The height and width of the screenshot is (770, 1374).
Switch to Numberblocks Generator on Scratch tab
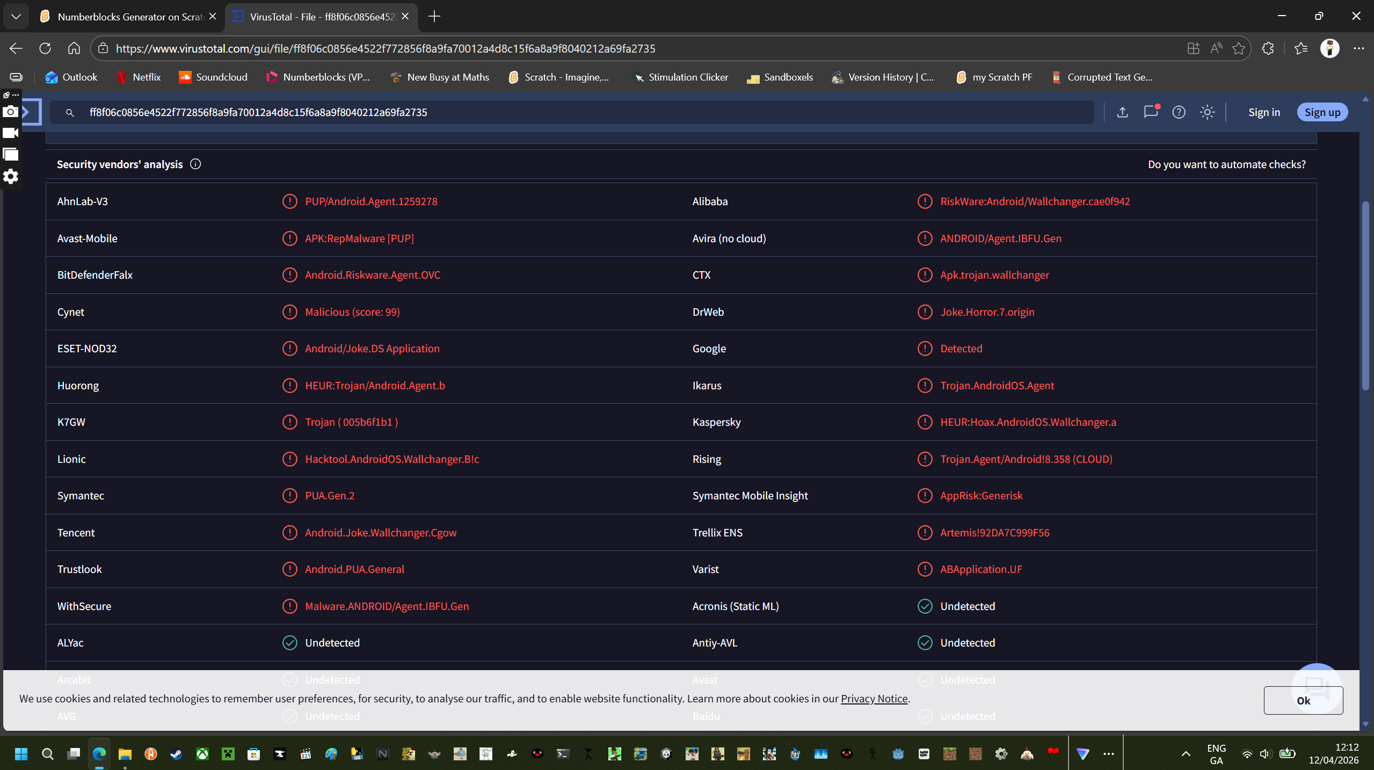pyautogui.click(x=129, y=17)
